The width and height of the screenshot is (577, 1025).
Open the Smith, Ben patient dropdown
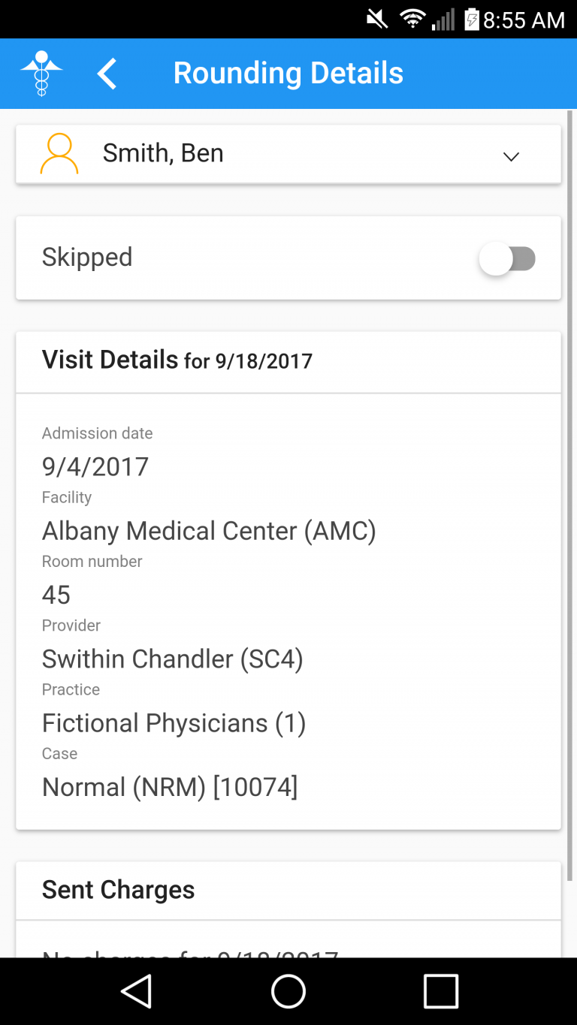click(163, 153)
